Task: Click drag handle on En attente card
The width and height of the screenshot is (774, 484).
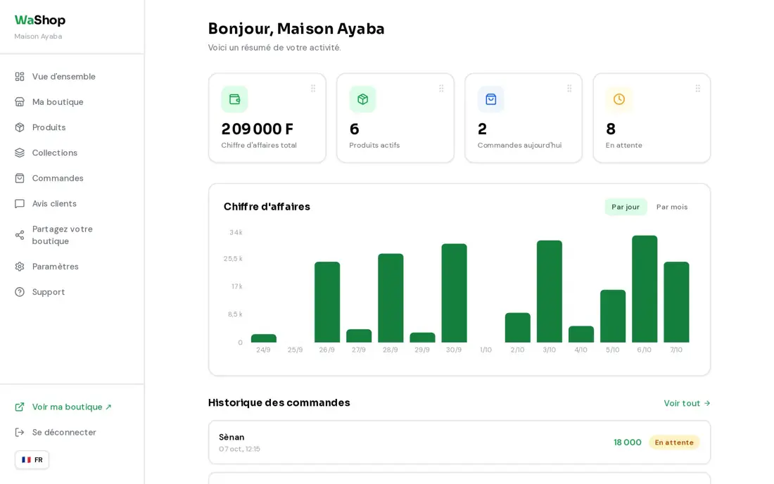Action: [697, 89]
